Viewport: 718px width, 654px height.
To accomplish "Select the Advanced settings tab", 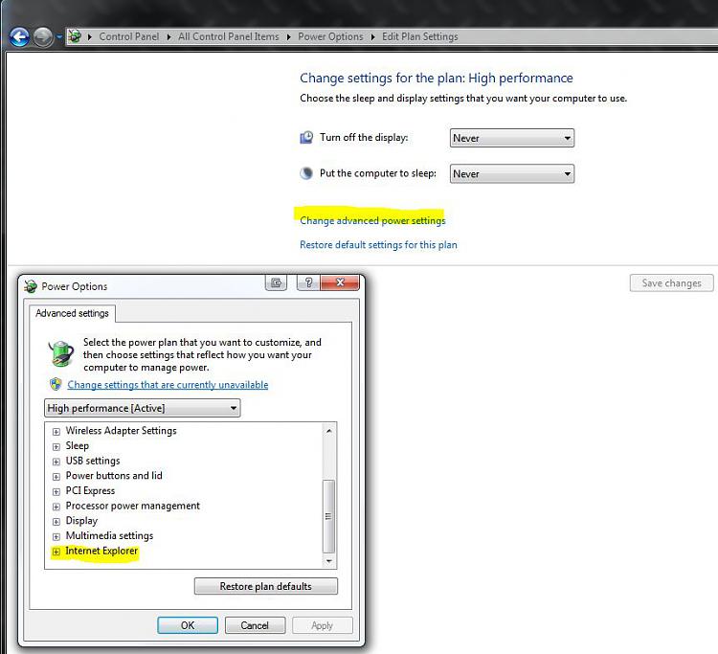I will (x=72, y=313).
